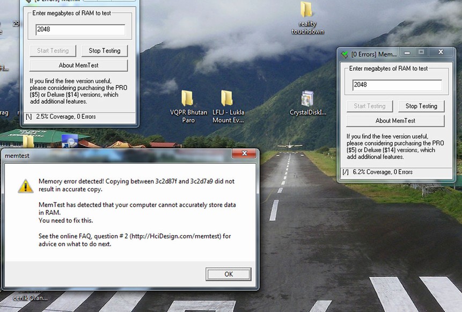This screenshot has width=462, height=312.
Task: Click Start Testing in the right MemTest window
Action: [x=370, y=106]
